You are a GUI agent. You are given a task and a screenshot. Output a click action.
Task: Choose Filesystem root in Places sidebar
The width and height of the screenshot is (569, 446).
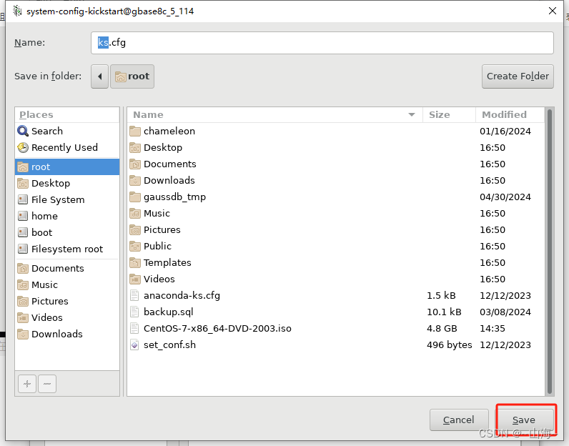coord(66,249)
